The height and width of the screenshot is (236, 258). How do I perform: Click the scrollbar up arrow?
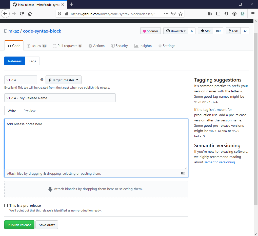tap(255, 21)
